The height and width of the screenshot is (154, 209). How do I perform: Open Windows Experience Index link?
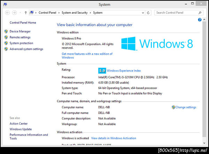(x=124, y=71)
